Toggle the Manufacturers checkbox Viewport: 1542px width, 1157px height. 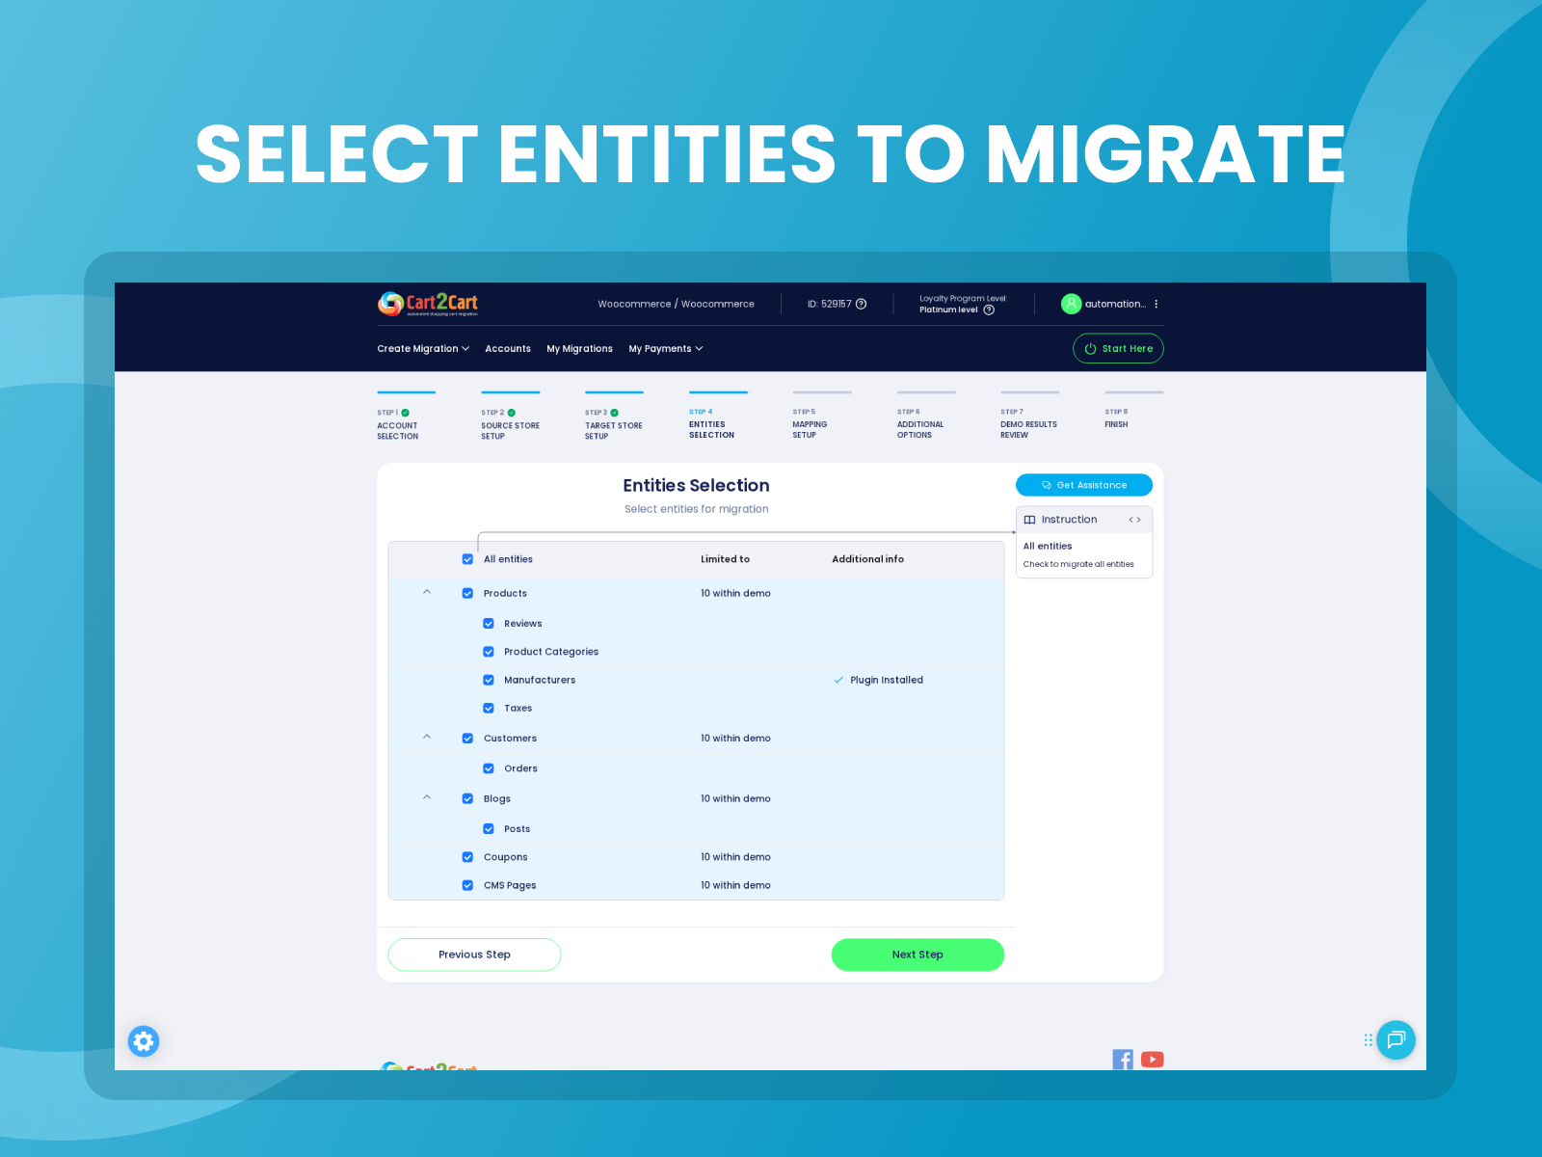coord(489,680)
